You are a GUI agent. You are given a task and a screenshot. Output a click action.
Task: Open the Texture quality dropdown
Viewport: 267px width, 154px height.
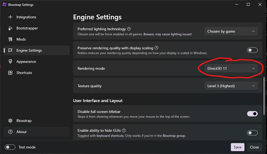pyautogui.click(x=231, y=86)
